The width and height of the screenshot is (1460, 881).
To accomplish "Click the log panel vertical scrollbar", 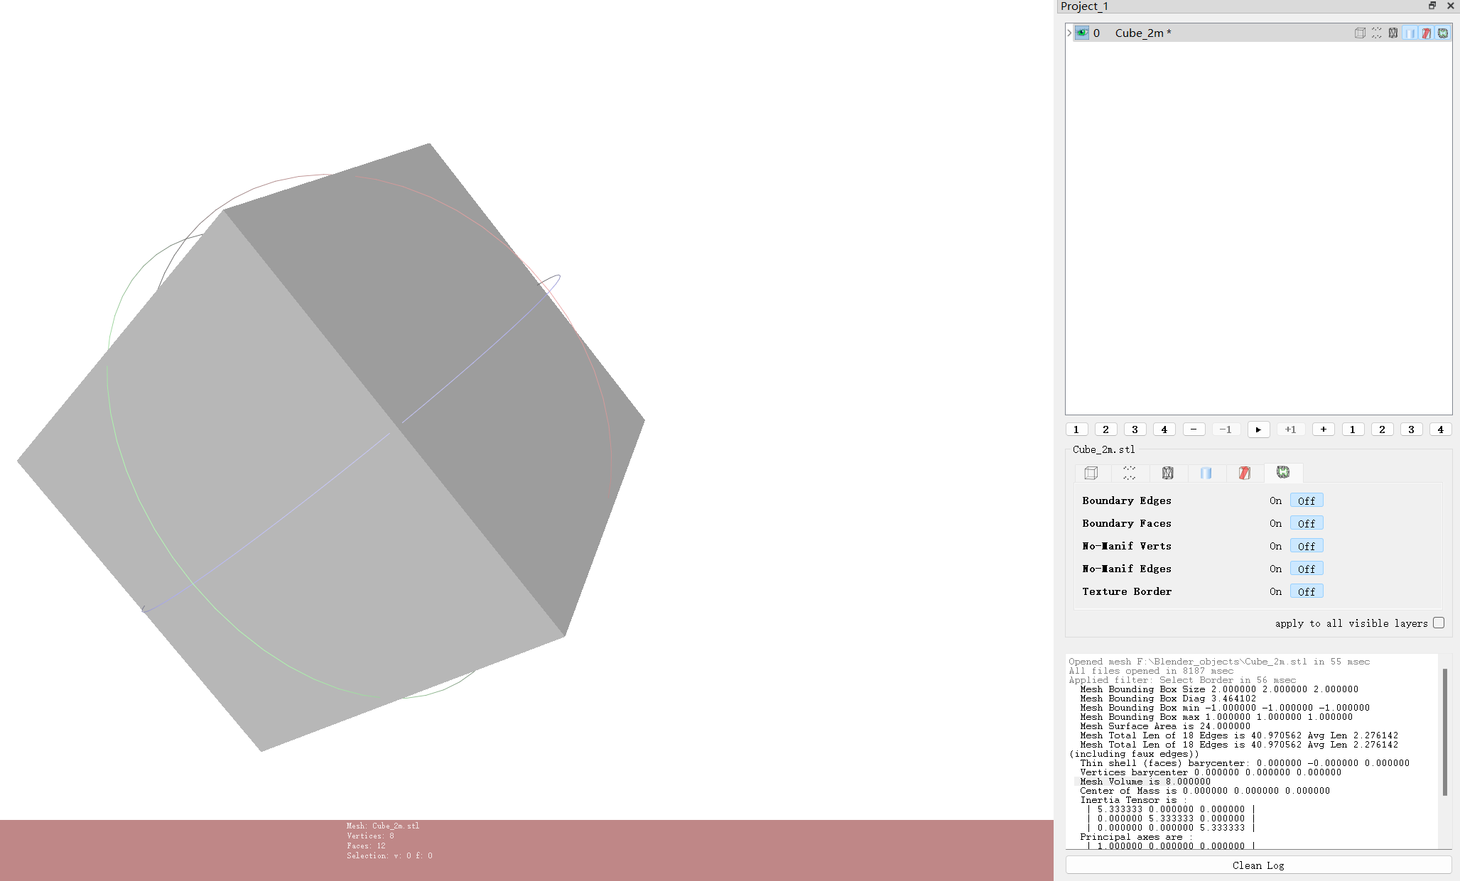I will [1444, 731].
